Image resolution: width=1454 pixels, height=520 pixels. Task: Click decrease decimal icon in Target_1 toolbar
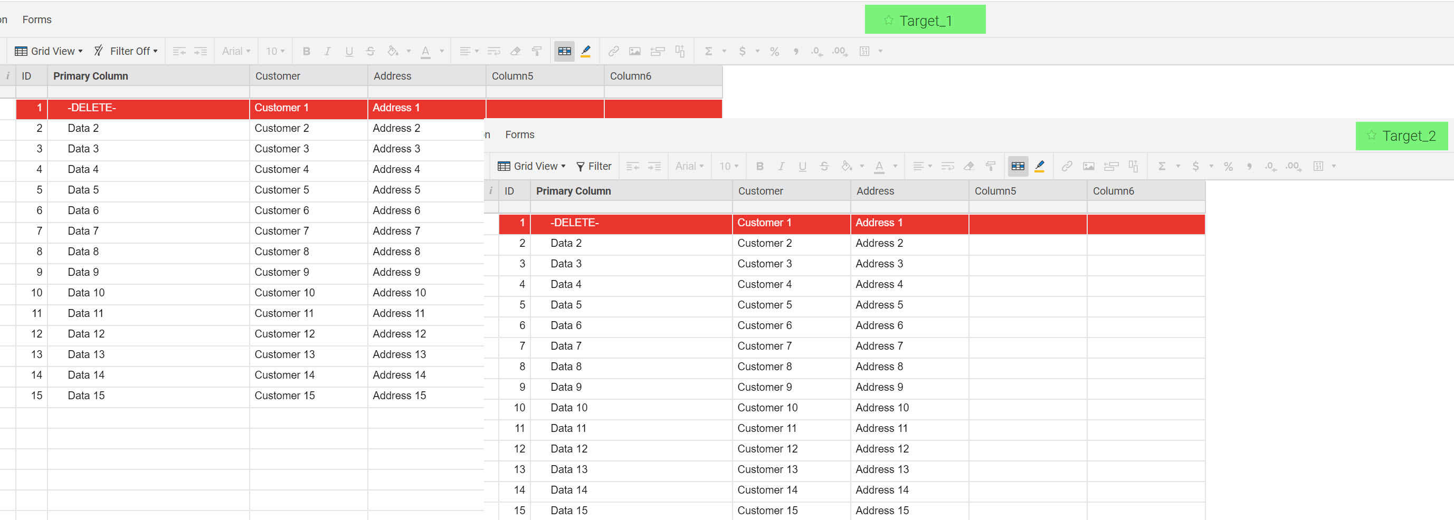tap(817, 51)
